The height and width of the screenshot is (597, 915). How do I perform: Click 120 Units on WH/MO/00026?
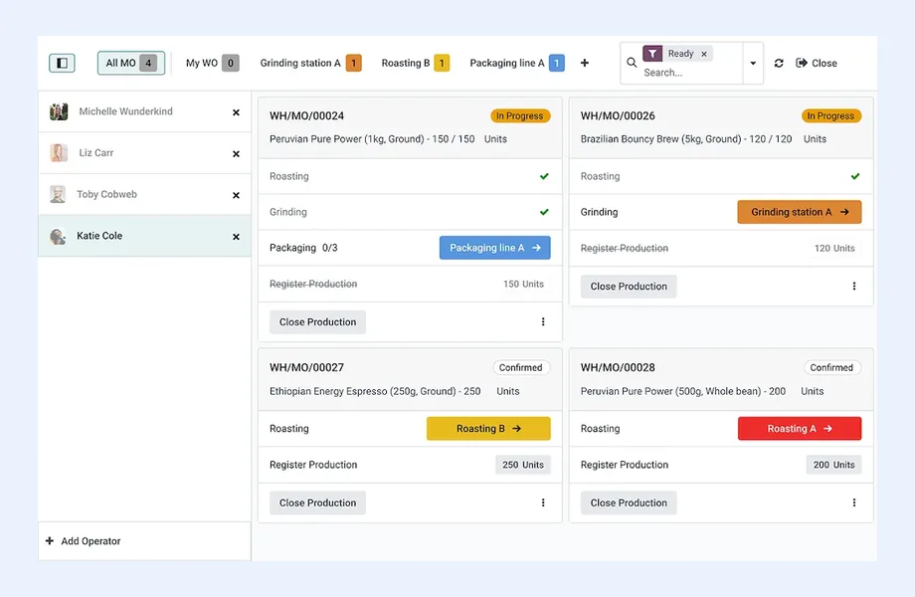[834, 249]
